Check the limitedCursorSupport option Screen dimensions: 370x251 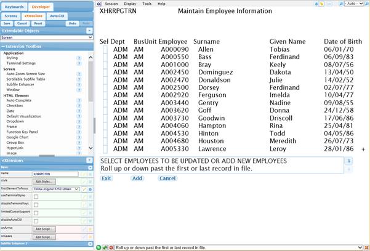point(36,213)
